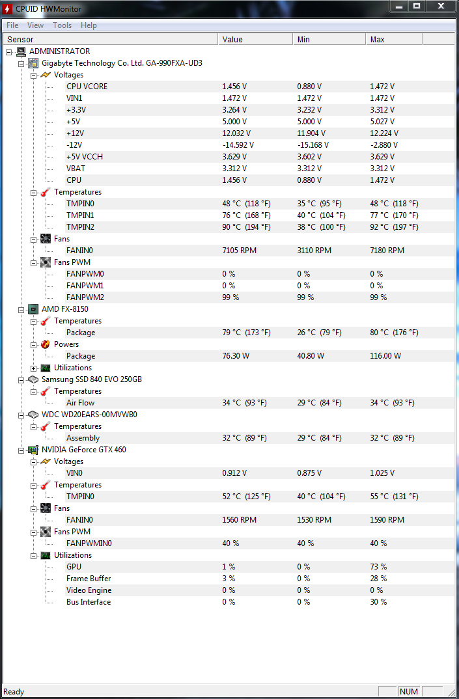Click the GTX 460 Temperatures thermometer icon
This screenshot has height=699, width=459.
tap(46, 485)
